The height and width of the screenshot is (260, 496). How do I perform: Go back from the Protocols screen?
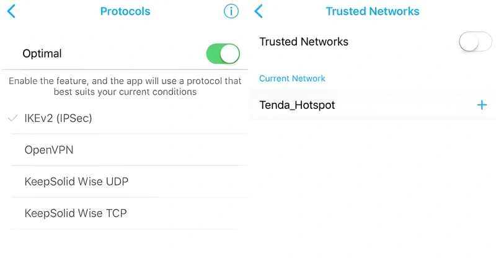click(11, 11)
